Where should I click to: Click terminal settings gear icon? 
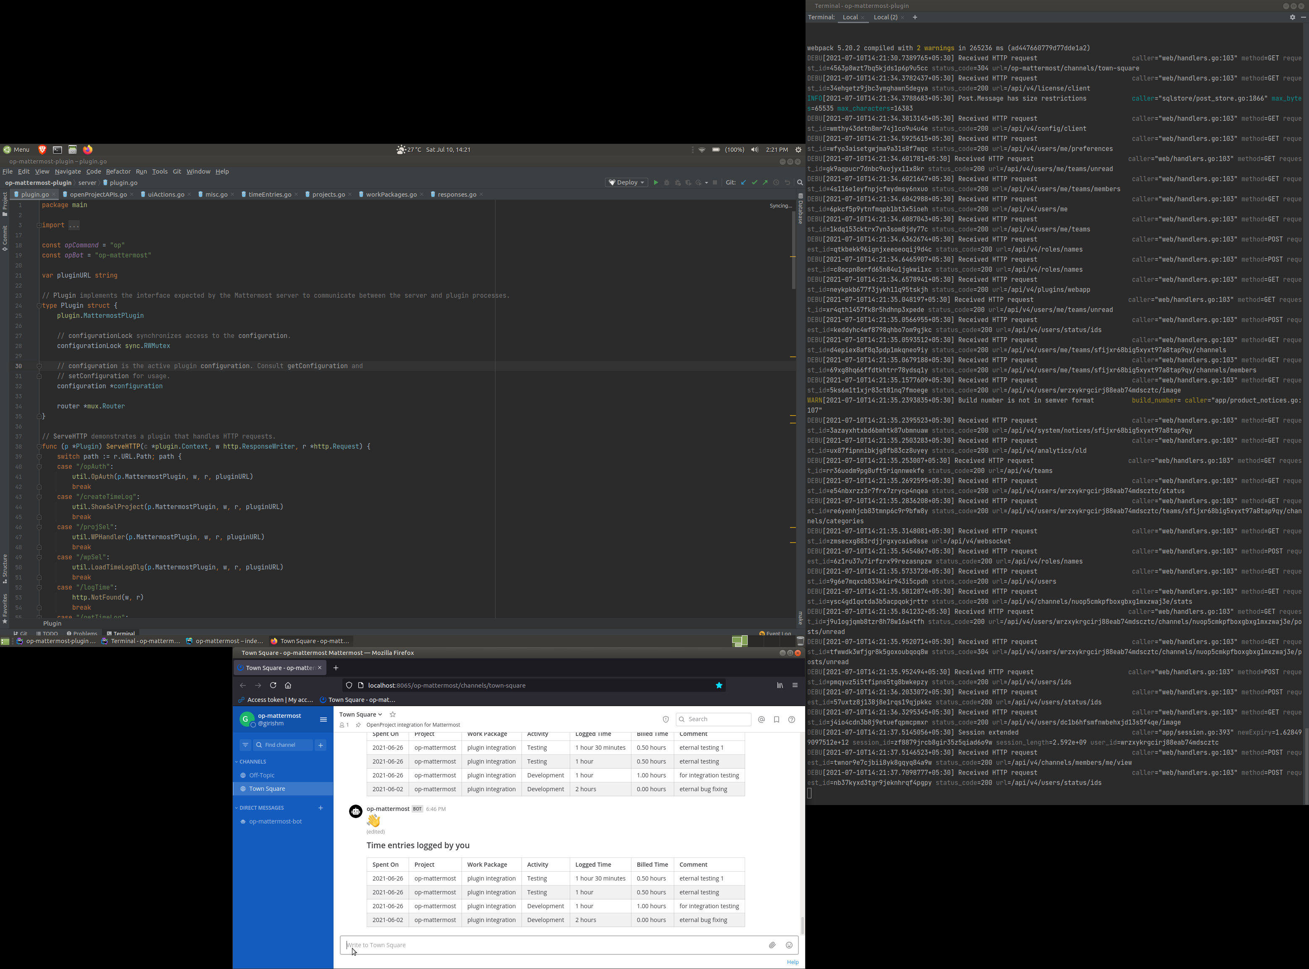tap(1292, 17)
